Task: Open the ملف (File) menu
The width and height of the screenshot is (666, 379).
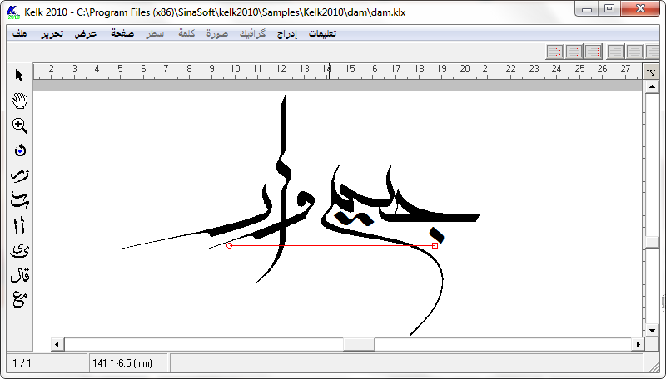Action: coord(20,34)
